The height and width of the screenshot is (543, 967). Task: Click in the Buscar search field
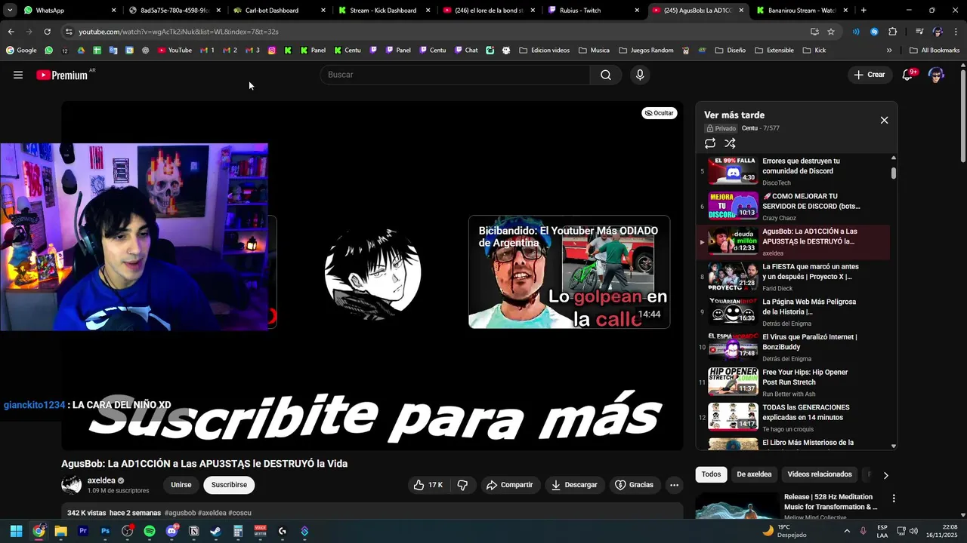coord(455,75)
